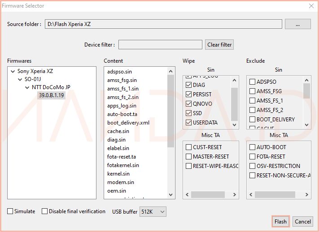Select kernel.sin in Content list
This screenshot has height=232, width=319.
coord(118,174)
